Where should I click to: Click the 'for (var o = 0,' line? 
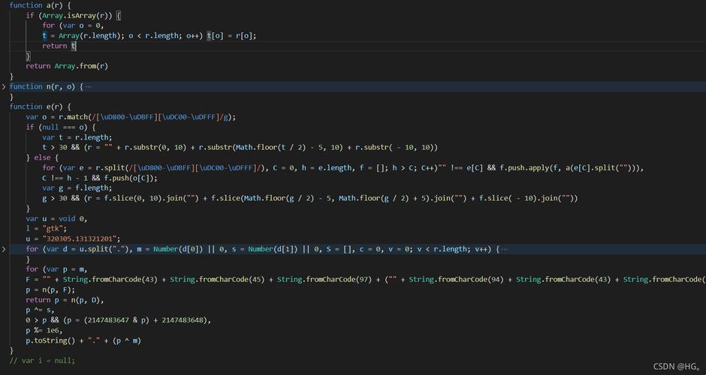pyautogui.click(x=73, y=25)
